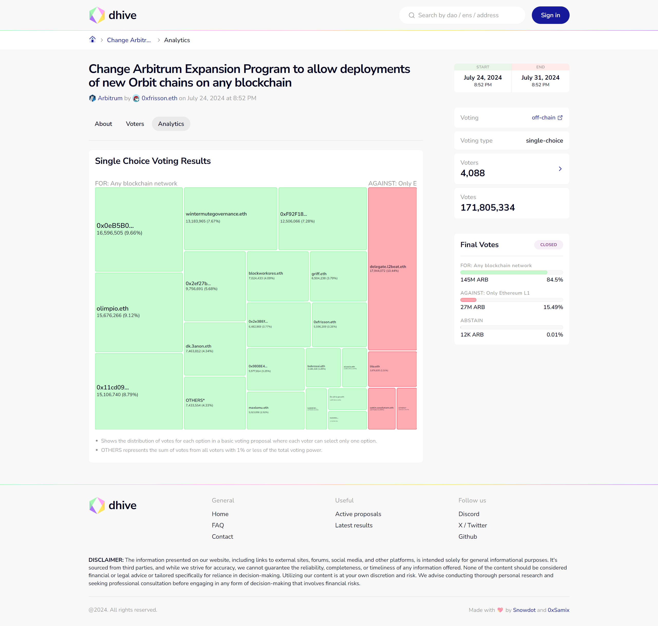Click the dk.3anon.eth treemap block
Image resolution: width=658 pixels, height=626 pixels.
click(x=215, y=349)
